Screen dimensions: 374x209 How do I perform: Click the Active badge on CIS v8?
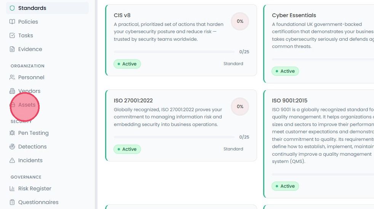[x=127, y=64]
